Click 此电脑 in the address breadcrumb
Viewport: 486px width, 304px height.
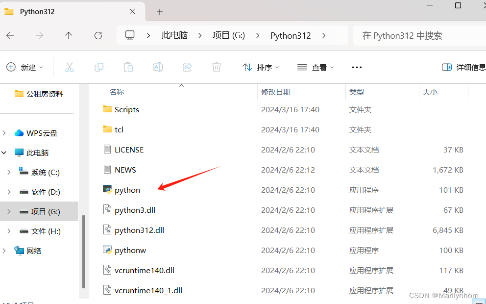(174, 35)
